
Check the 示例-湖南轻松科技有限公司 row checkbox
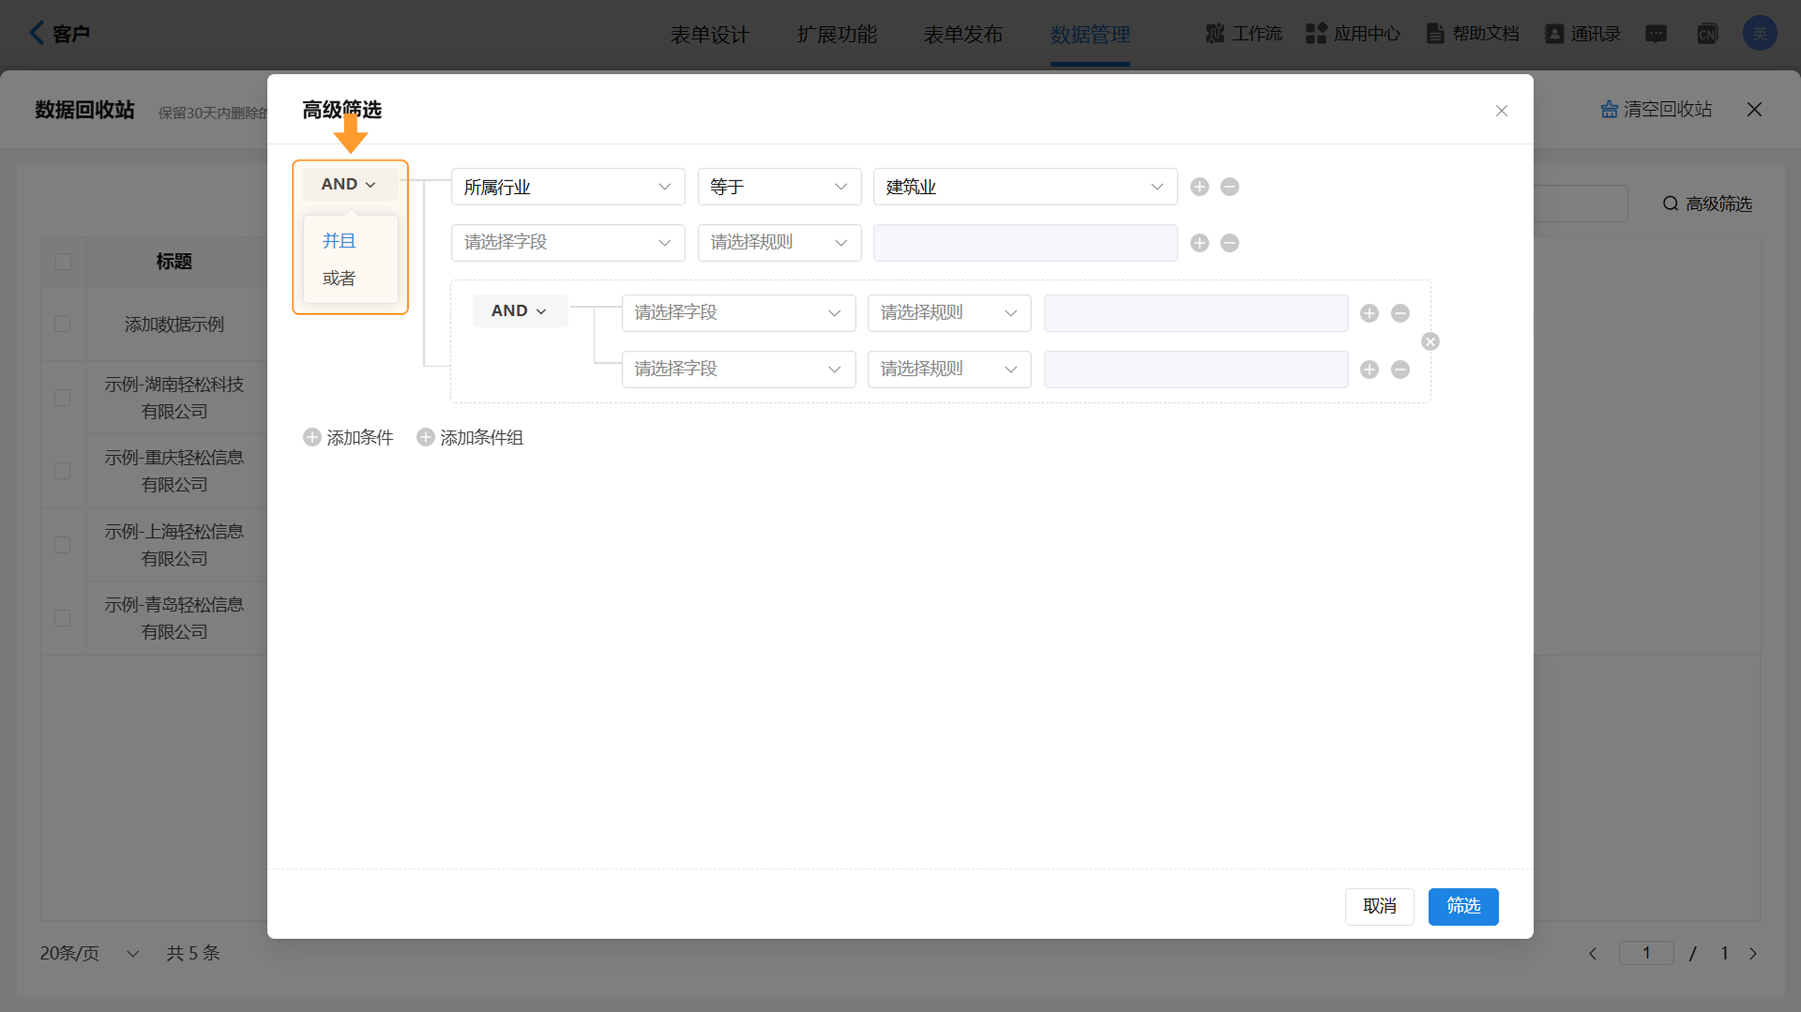[x=63, y=398]
